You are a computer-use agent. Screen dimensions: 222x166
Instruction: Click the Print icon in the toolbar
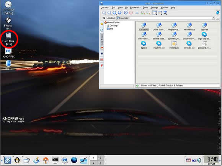pyautogui.click(x=137, y=13)
